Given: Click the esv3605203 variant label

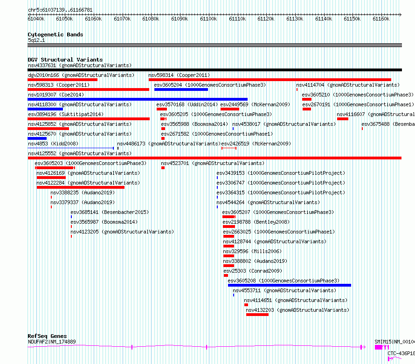Looking at the screenshot, I should click(x=90, y=163).
